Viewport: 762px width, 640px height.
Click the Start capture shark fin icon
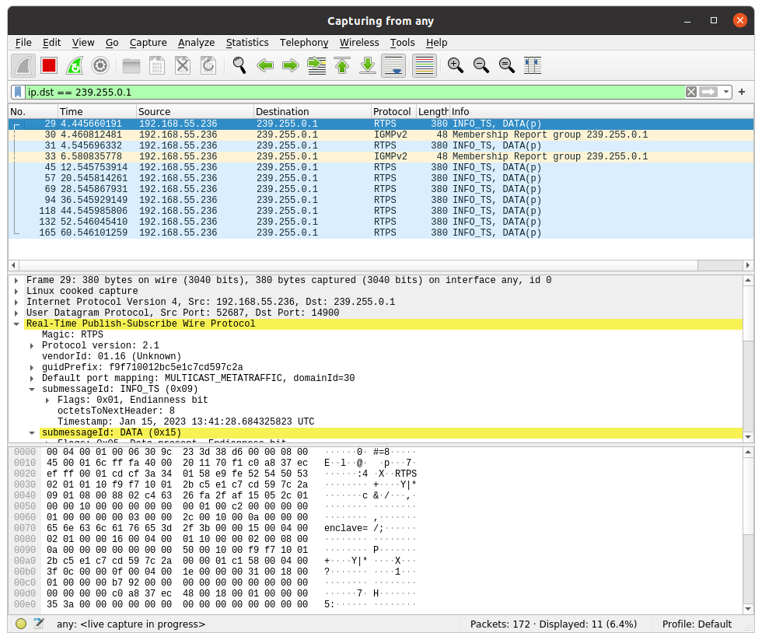tap(23, 65)
